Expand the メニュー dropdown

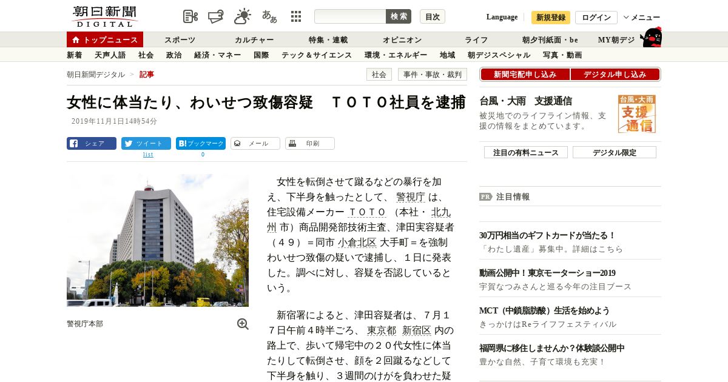click(642, 18)
